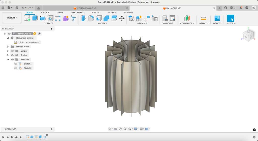Click the Measure tool under Inspect
This screenshot has width=258, height=141.
(x=203, y=18)
